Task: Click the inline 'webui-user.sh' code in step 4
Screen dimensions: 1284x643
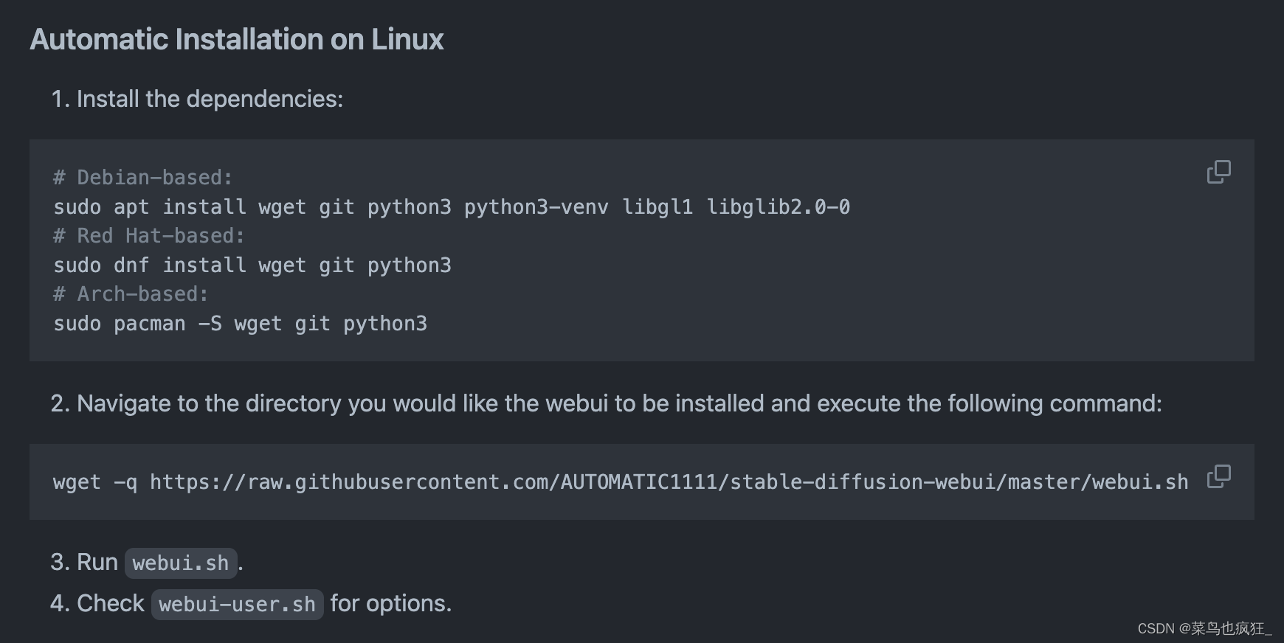Action: [x=238, y=605]
